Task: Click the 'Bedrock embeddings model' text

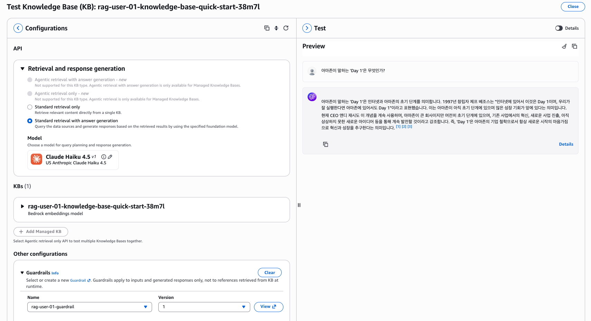Action: point(56,214)
